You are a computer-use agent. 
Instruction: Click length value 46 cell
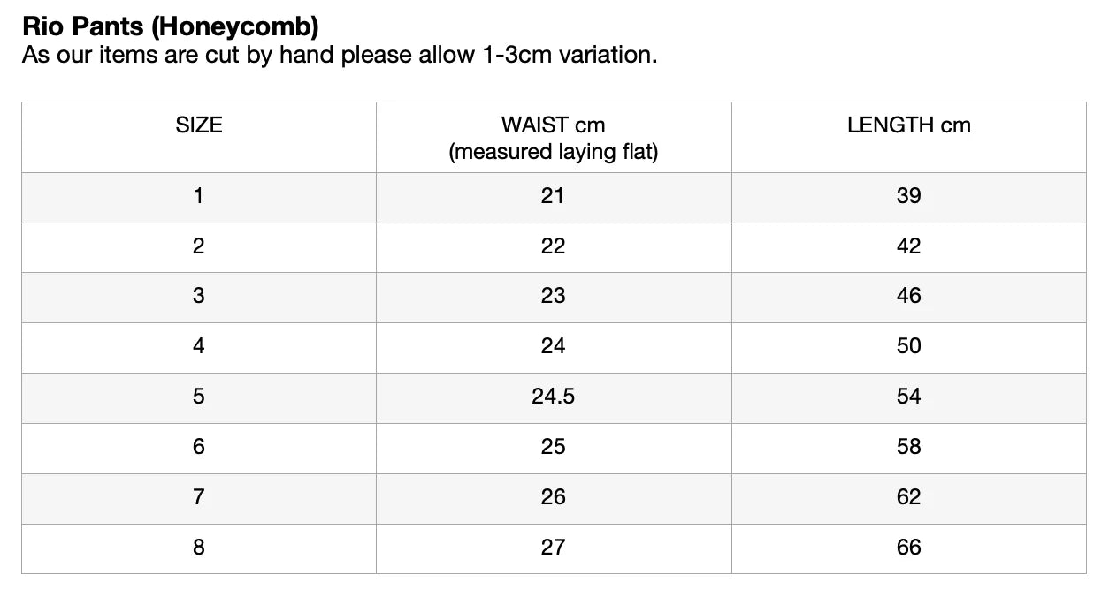(x=908, y=296)
